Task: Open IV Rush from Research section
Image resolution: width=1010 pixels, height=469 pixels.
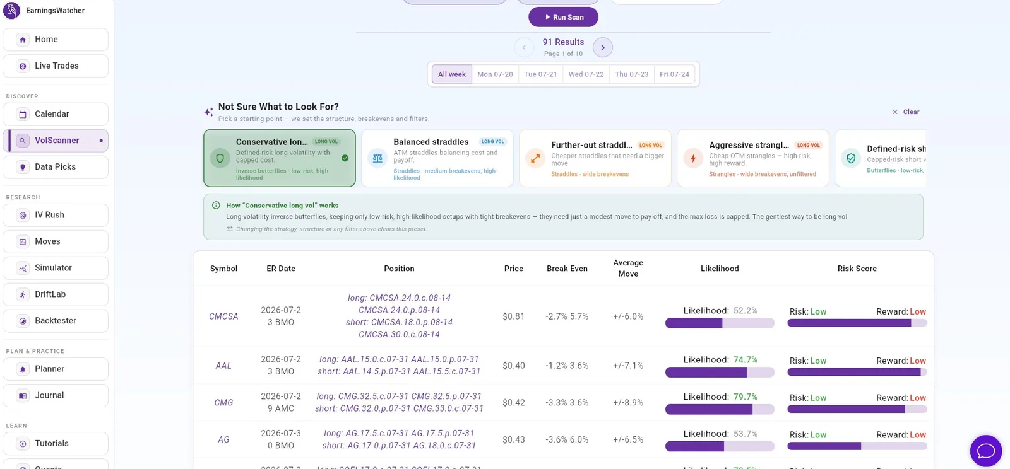Action: pyautogui.click(x=56, y=215)
